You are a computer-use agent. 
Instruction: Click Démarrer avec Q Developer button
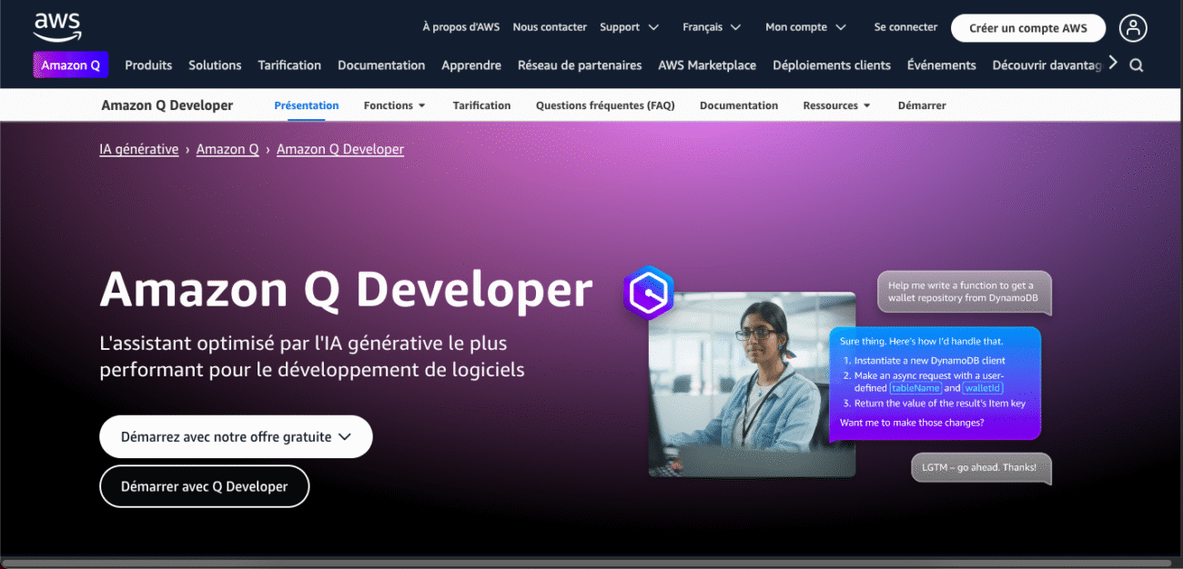pos(205,486)
